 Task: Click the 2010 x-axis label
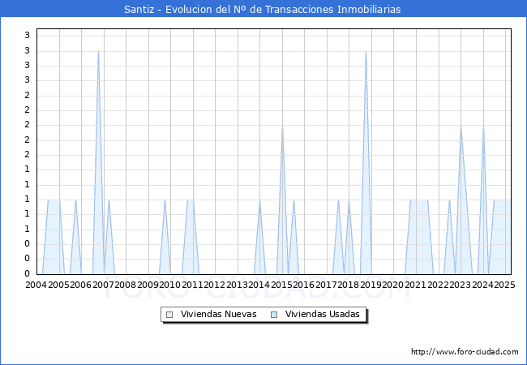click(x=170, y=285)
